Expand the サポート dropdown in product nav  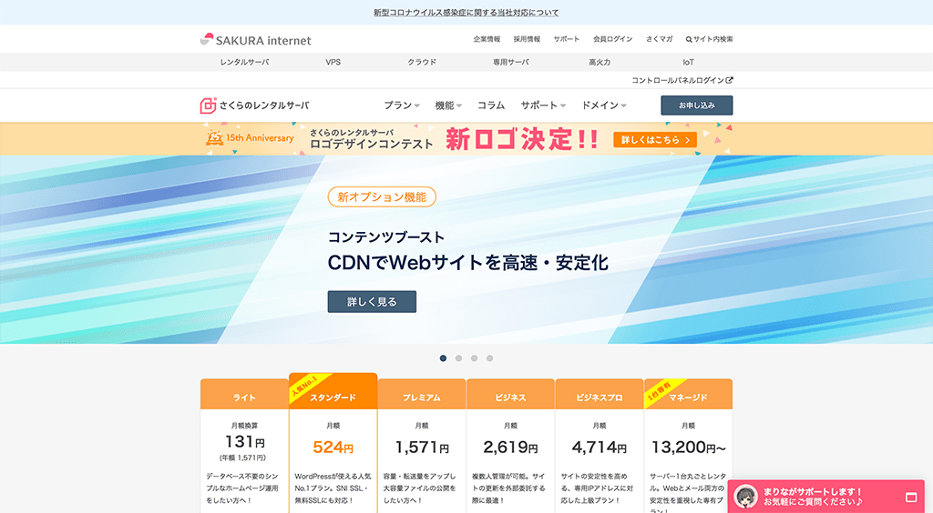pyautogui.click(x=543, y=106)
